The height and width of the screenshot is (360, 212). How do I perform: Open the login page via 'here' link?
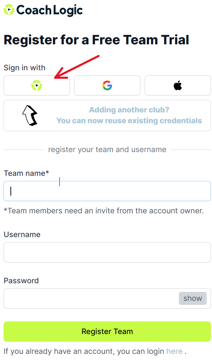pos(174,351)
